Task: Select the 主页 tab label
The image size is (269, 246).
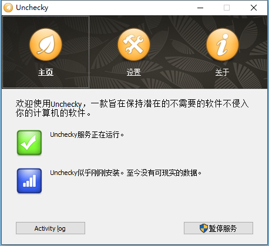Action: [x=46, y=72]
